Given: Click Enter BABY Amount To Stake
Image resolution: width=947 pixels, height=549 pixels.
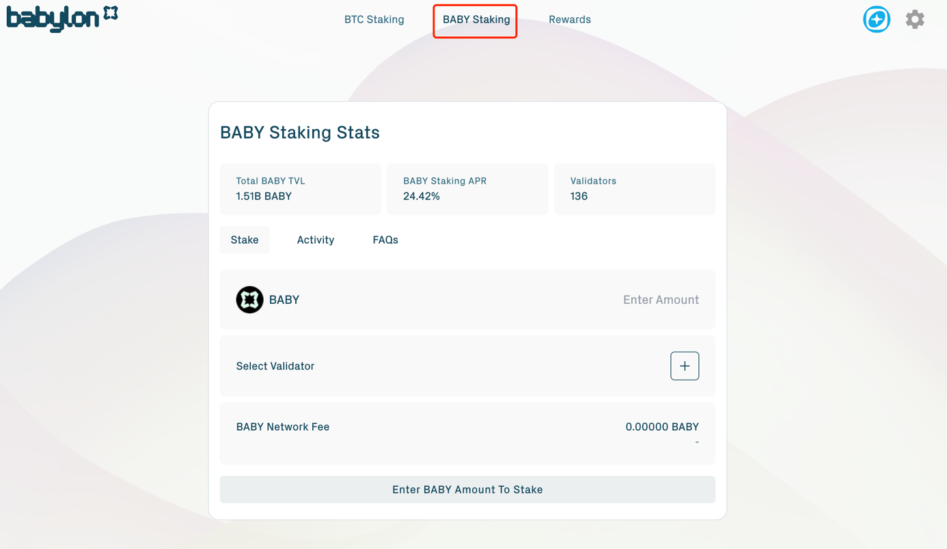Looking at the screenshot, I should pyautogui.click(x=467, y=490).
